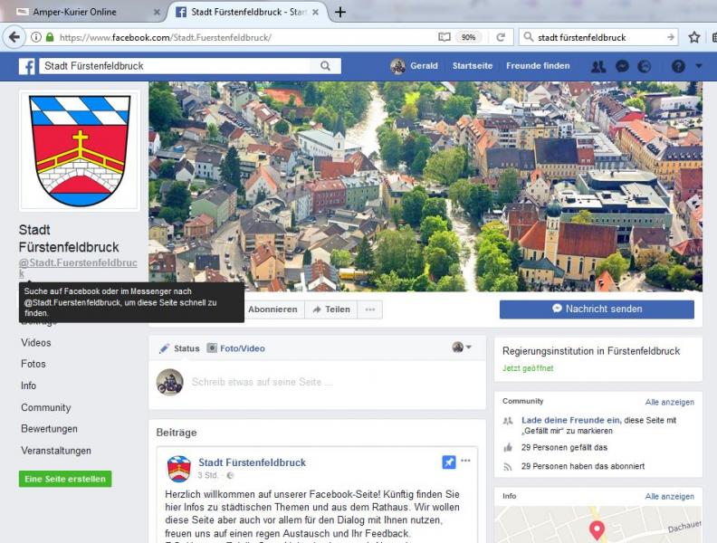Open the help question mark icon
The height and width of the screenshot is (543, 717).
[x=678, y=67]
